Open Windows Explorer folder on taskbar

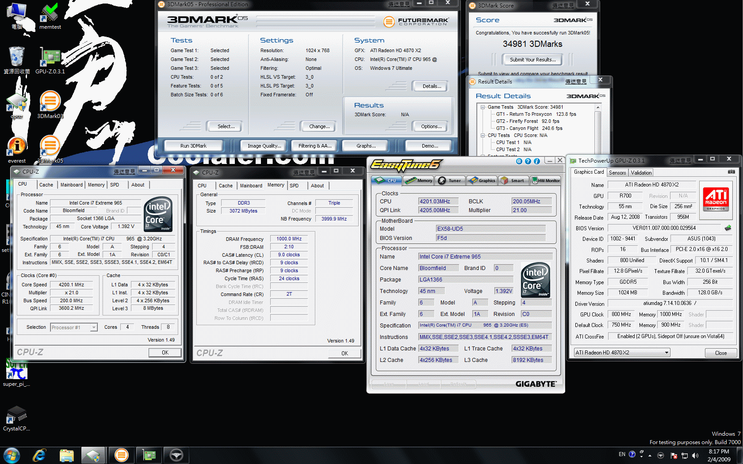(67, 455)
